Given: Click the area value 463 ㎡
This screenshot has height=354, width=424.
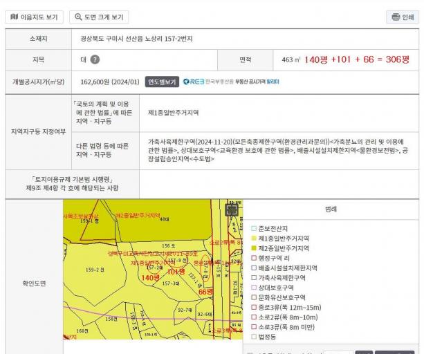Looking at the screenshot, I should click(x=291, y=59).
